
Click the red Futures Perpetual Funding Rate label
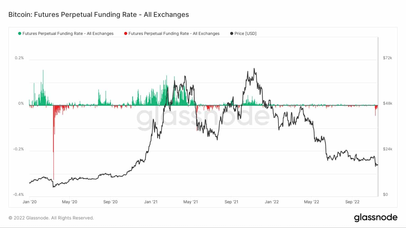tap(174, 34)
